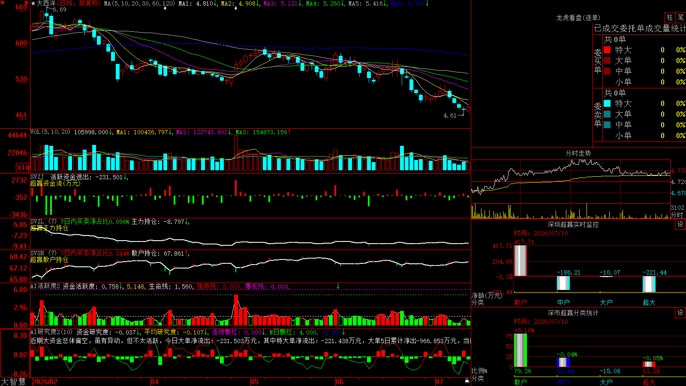Viewport: 686px width, 386px height.
Task: Click the 4.61 low price annotation
Action: tap(450, 115)
